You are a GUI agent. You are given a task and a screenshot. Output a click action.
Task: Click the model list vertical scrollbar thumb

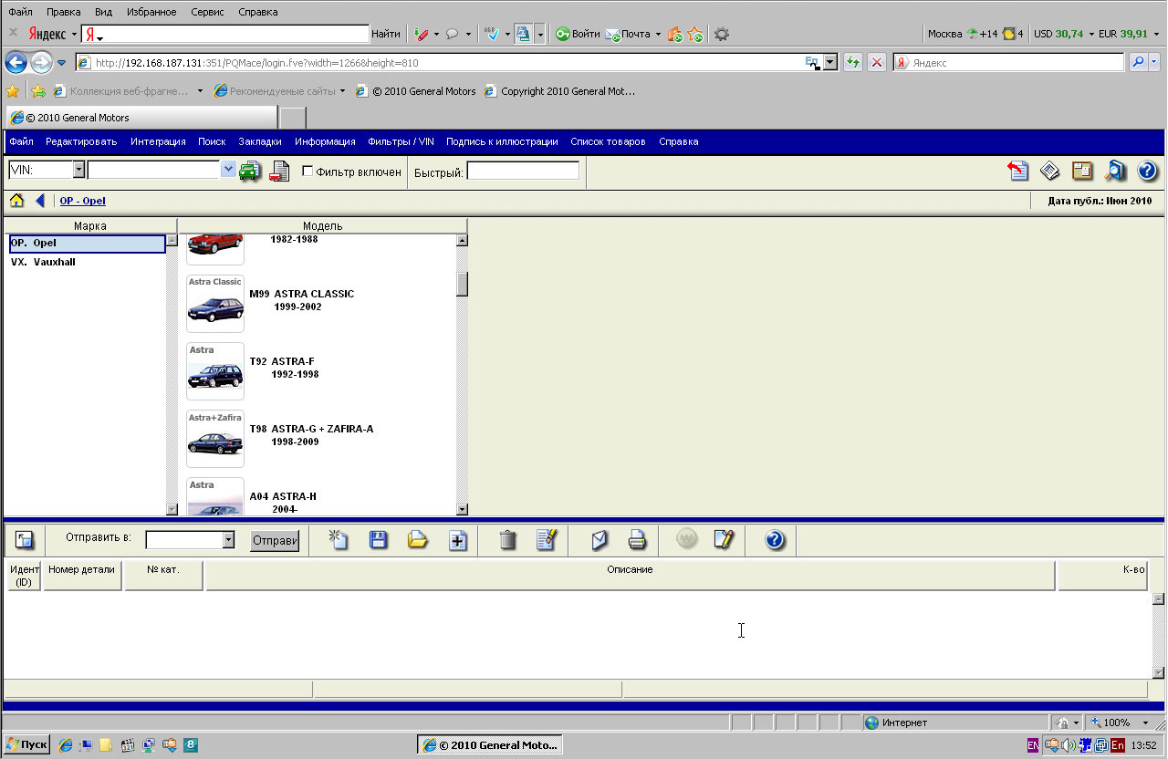[x=462, y=284]
